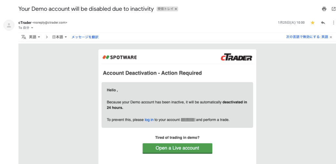
Task: Open the three-dot more options menu
Action: 333,23
